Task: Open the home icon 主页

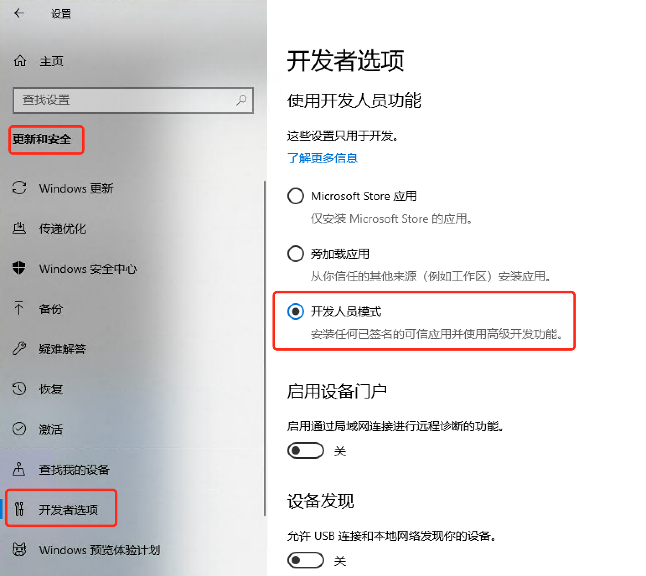Action: click(20, 61)
